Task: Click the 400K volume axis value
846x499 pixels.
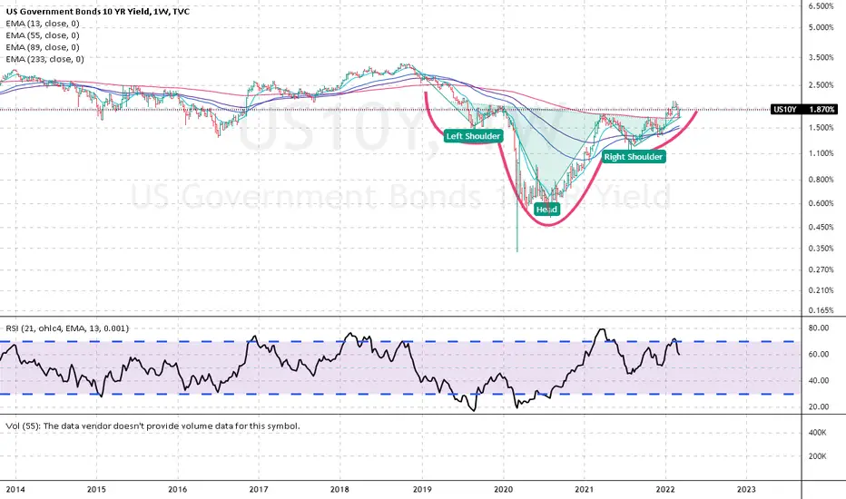Action: tap(818, 433)
